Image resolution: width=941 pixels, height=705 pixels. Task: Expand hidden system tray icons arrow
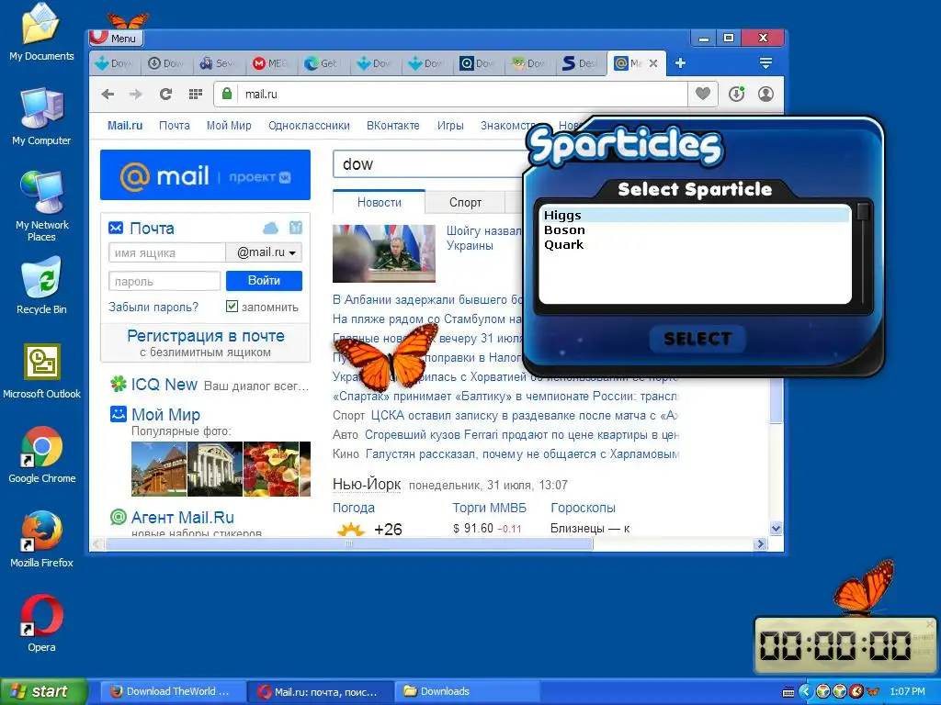(805, 691)
